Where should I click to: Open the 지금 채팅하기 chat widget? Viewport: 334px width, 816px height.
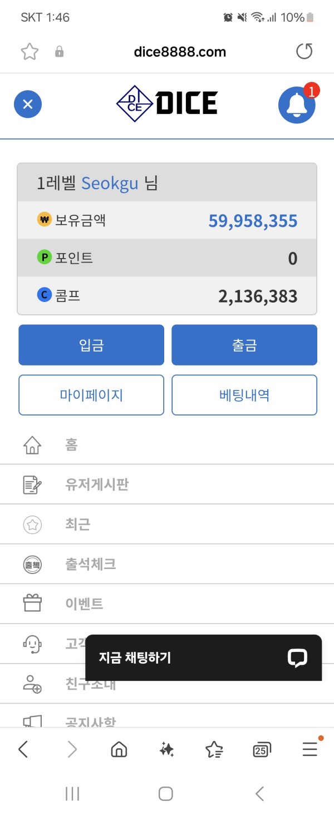(204, 657)
